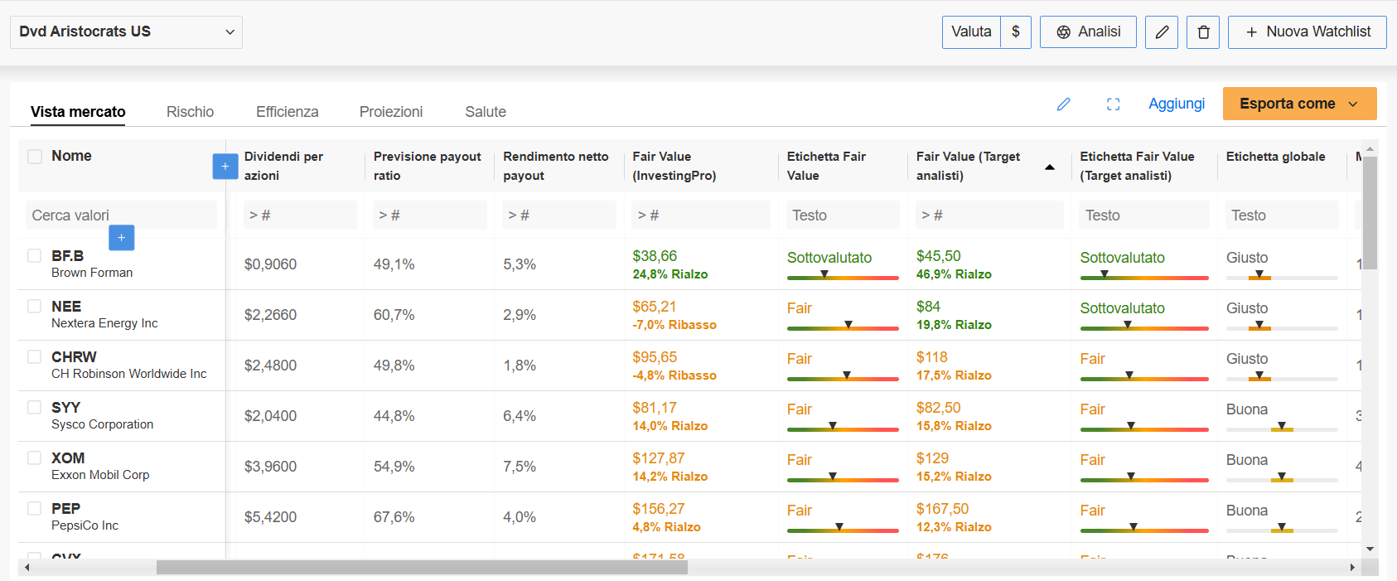
Task: Open the Esporta come dropdown
Action: pyautogui.click(x=1299, y=104)
